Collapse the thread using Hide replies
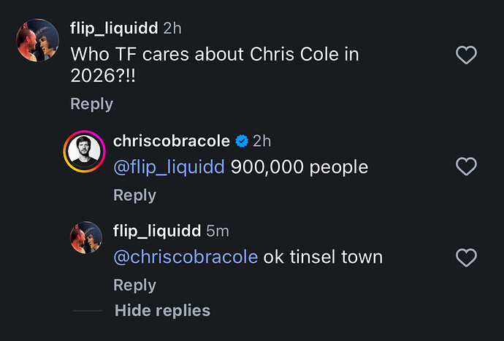504x341 pixels. coord(162,310)
